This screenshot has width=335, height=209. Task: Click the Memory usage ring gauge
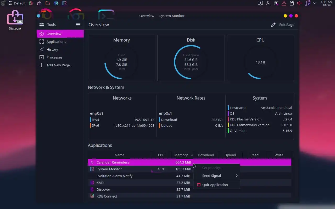pyautogui.click(x=121, y=62)
